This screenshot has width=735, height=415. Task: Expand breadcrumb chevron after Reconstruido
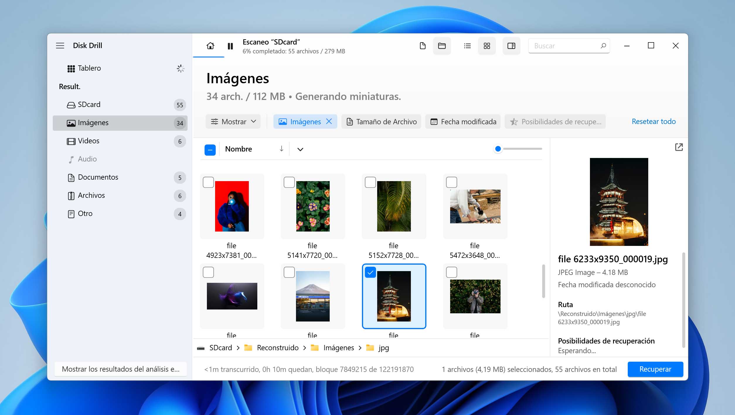pyautogui.click(x=304, y=348)
